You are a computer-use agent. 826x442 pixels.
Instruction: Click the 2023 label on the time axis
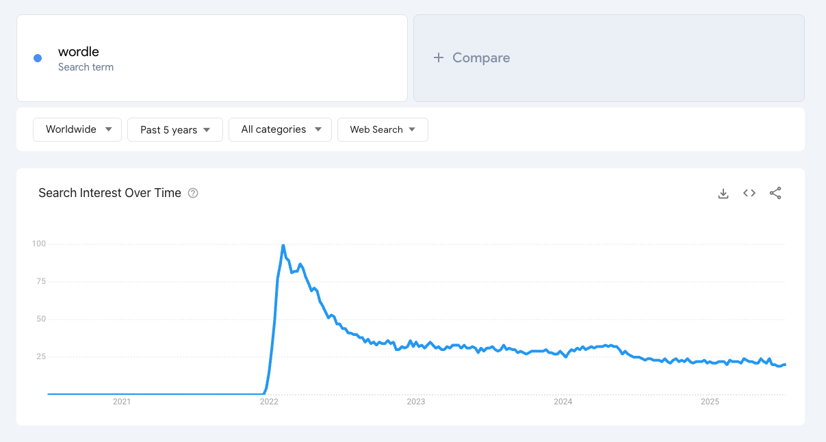(415, 402)
